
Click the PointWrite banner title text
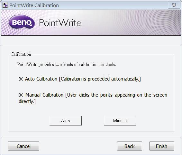(60, 23)
